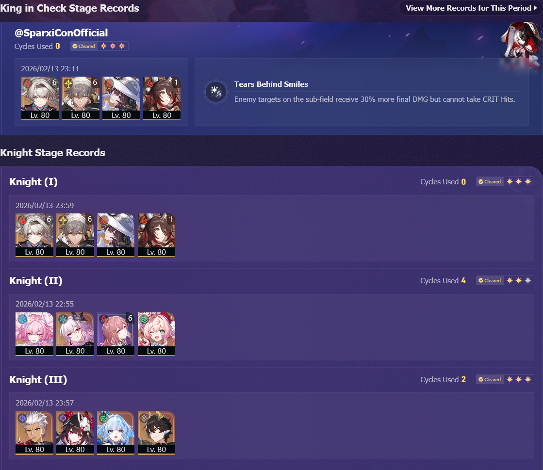Click the Knight (I) Cleared status badge
543x470 pixels.
[x=490, y=182]
